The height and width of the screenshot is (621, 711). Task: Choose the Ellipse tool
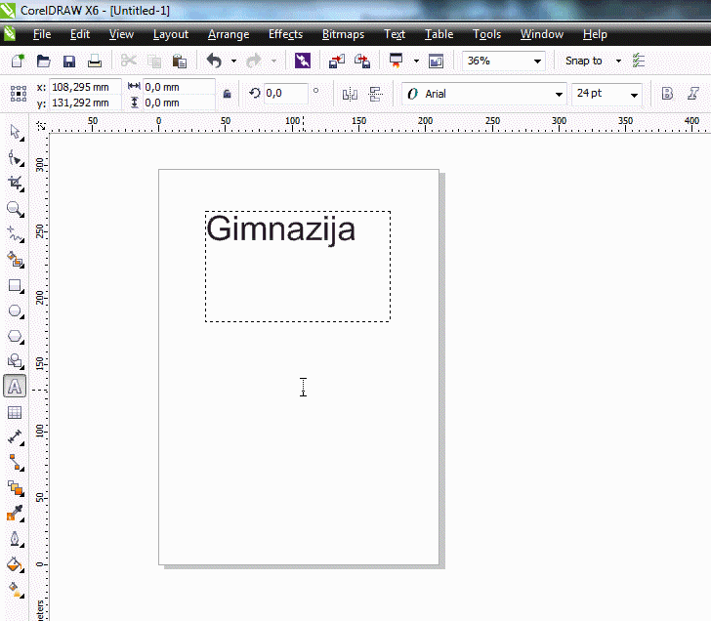coord(15,311)
